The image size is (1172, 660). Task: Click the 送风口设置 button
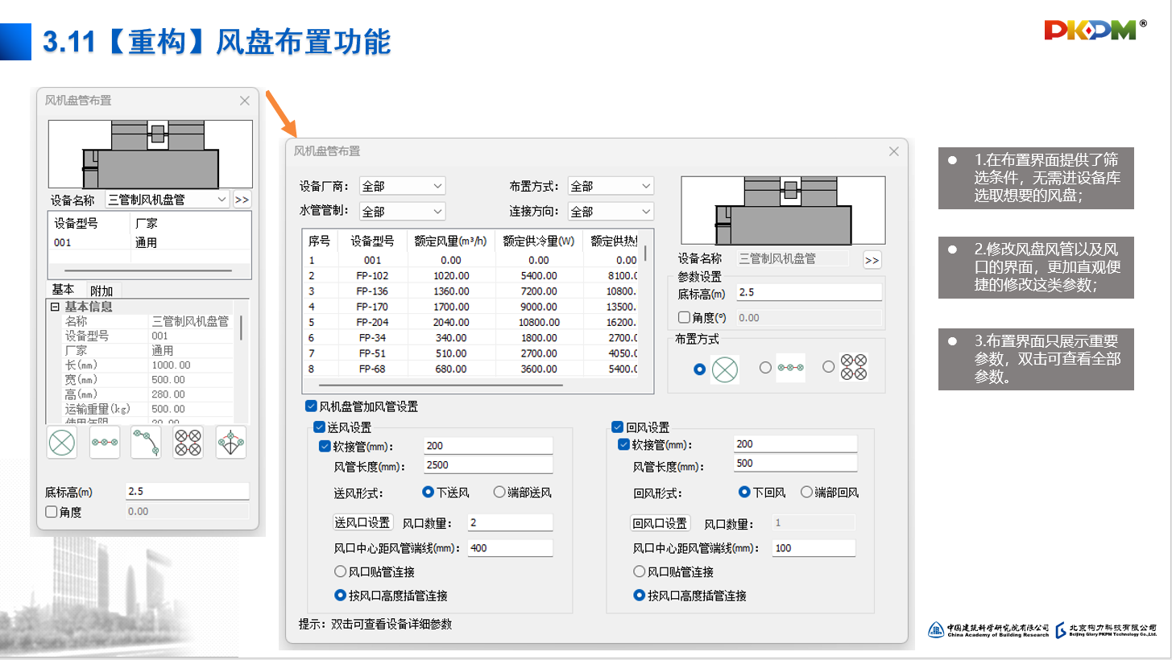pyautogui.click(x=362, y=523)
